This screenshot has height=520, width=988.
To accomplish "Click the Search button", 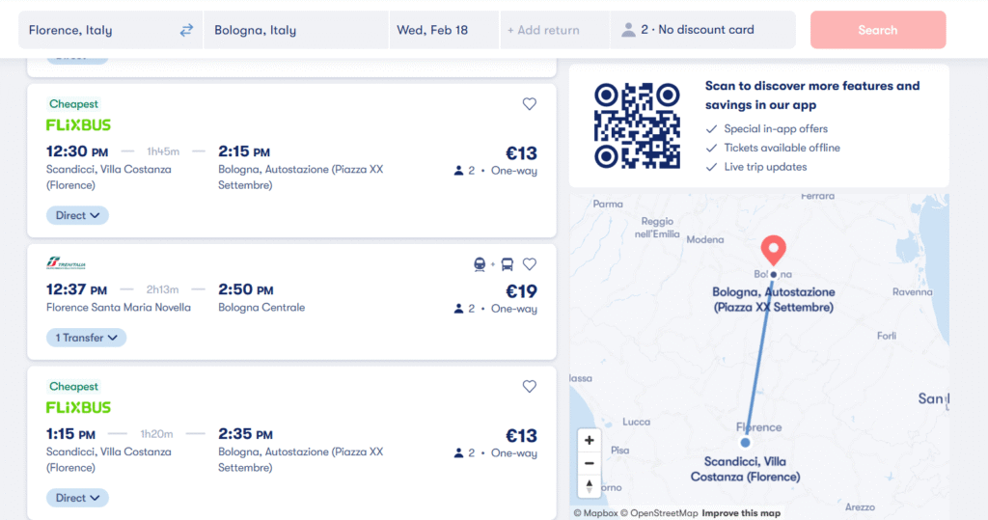I will tap(877, 30).
